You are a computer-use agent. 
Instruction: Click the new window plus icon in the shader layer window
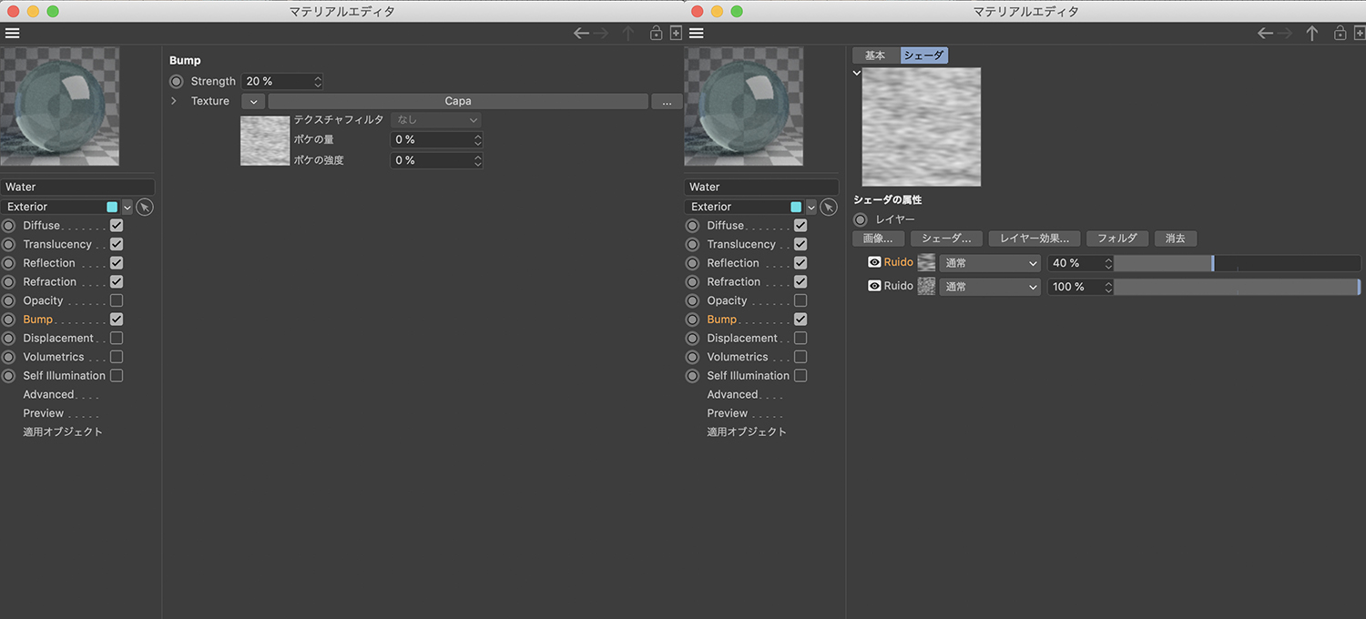point(1359,33)
